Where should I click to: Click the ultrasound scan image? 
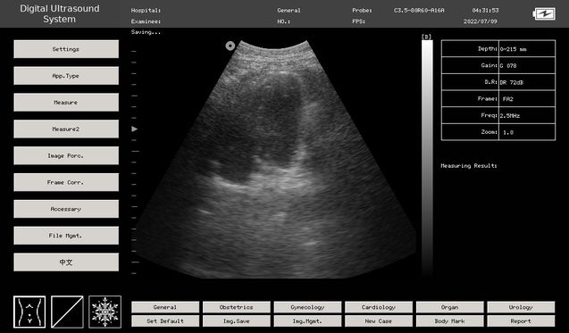pyautogui.click(x=274, y=160)
